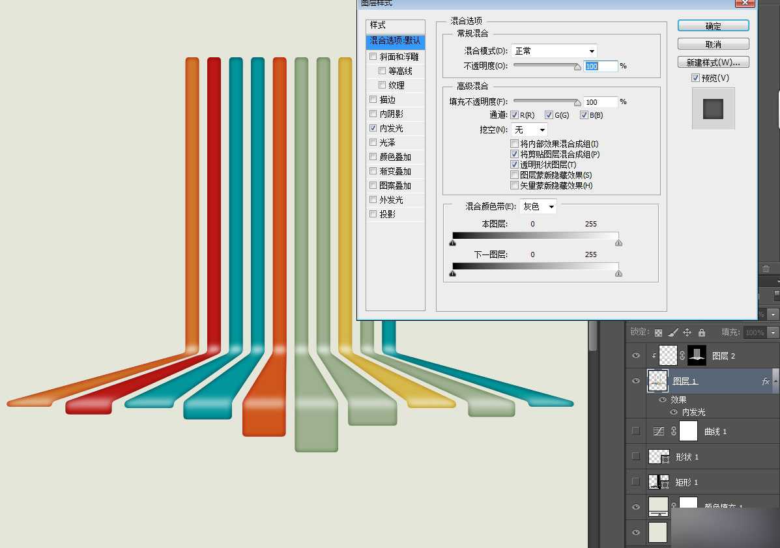This screenshot has height=548, width=780.
Task: Open 混合颜色带 dropdown showing 灰色
Action: tap(538, 206)
